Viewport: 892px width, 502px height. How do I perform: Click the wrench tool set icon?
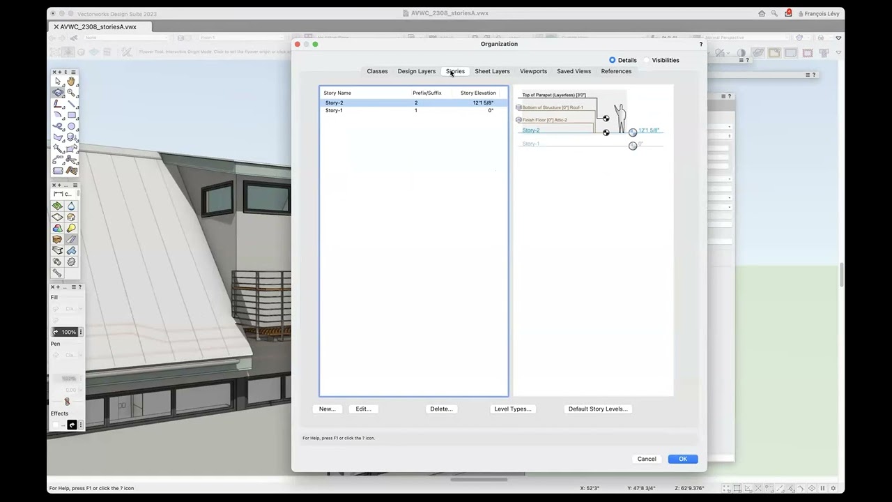tap(58, 273)
